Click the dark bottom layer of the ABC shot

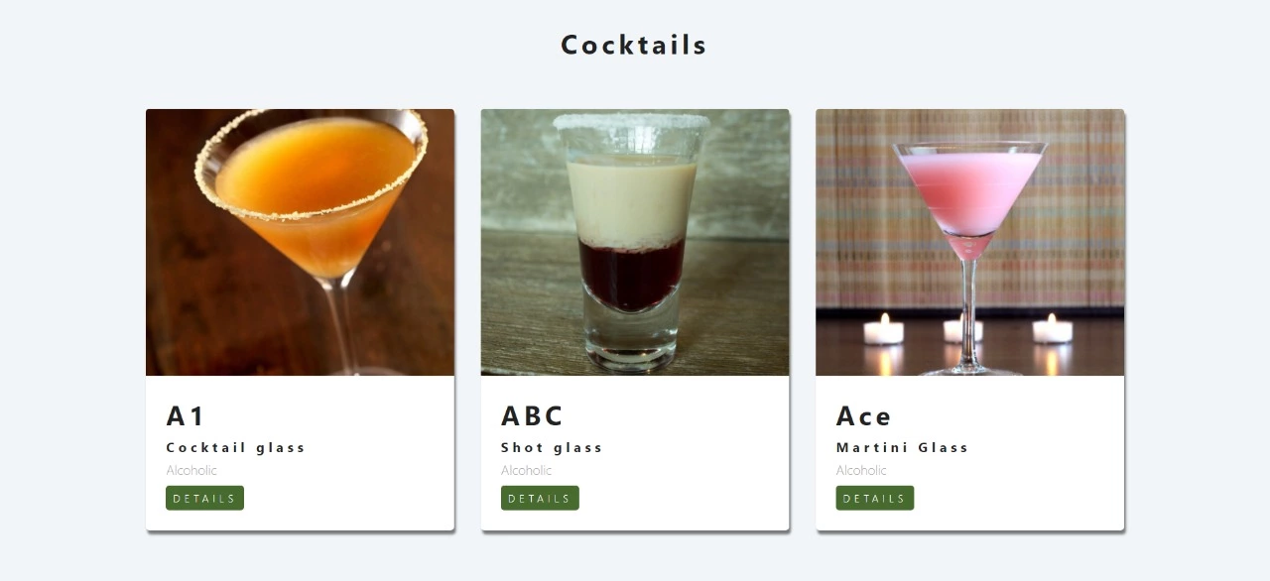pos(634,273)
